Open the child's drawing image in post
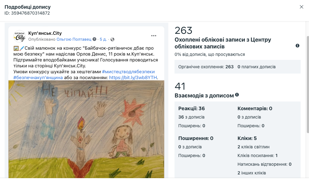The image size is (309, 180). (x=86, y=129)
